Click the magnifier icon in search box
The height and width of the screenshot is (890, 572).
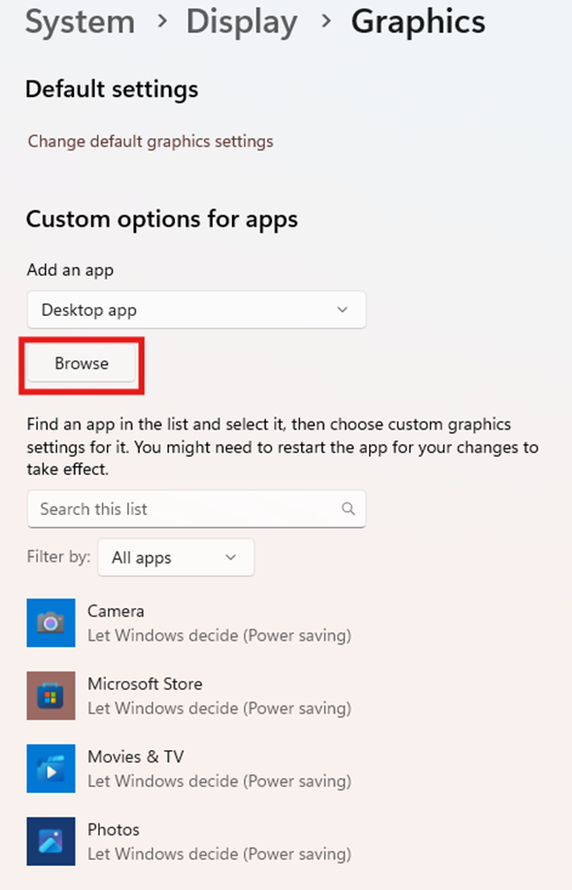[348, 508]
